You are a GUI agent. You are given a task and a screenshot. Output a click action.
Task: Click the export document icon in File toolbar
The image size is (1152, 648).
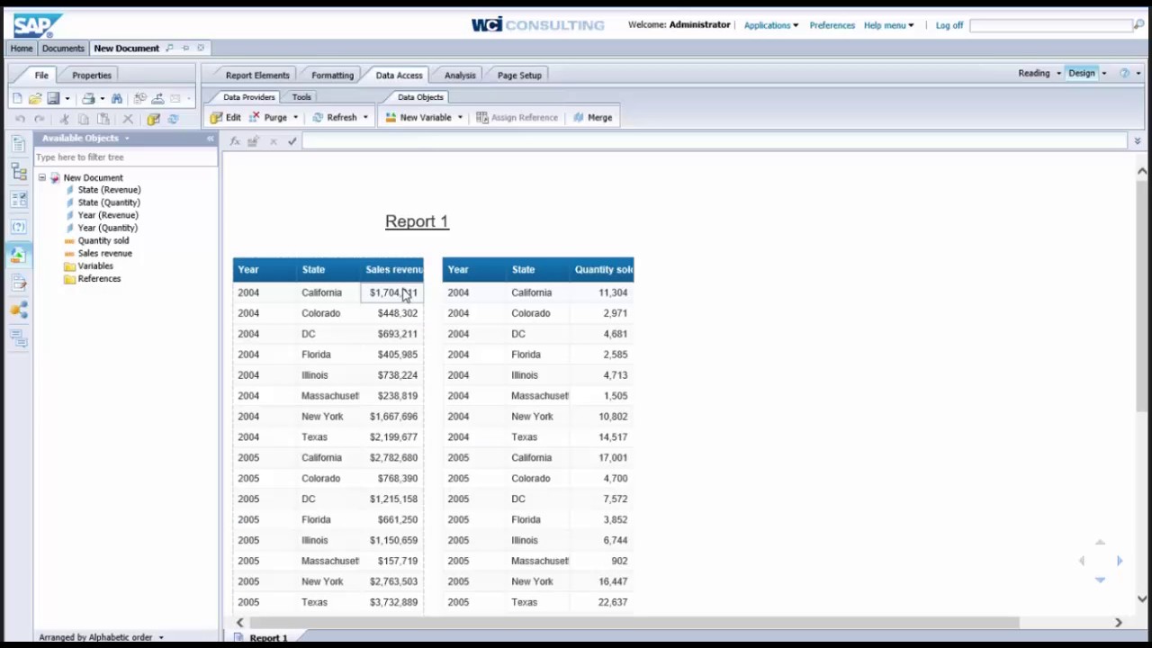pyautogui.click(x=157, y=98)
